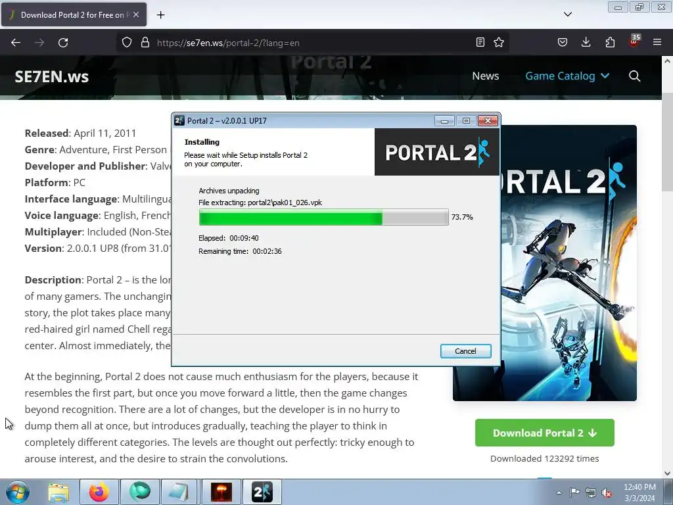Click the scrollbar down arrow

tap(667, 473)
